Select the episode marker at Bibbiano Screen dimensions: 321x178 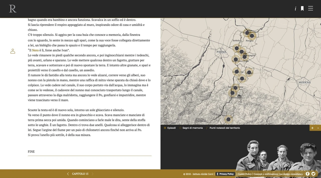click(x=242, y=78)
